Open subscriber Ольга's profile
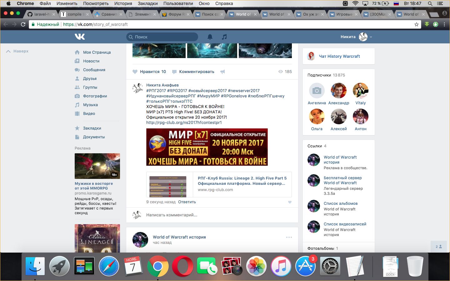This screenshot has height=281, width=450. (x=317, y=120)
